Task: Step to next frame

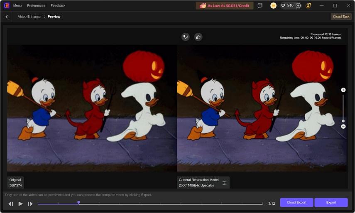Action: pos(30,204)
